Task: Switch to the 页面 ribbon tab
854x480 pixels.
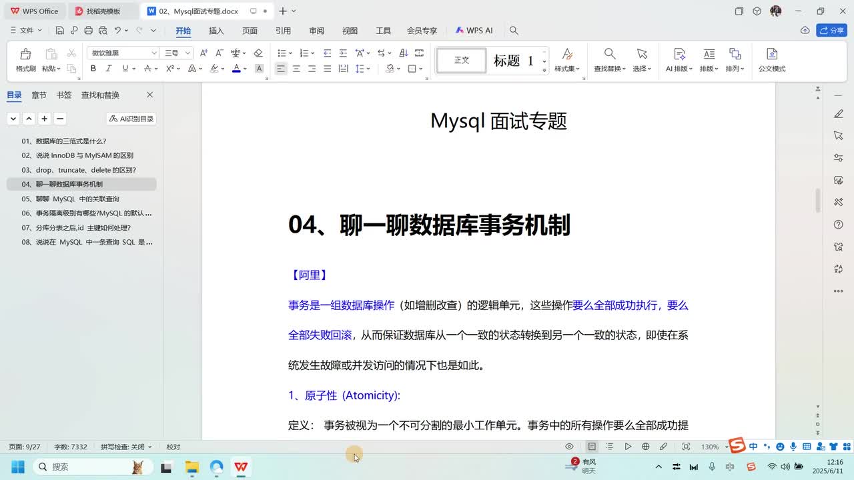Action: point(250,31)
